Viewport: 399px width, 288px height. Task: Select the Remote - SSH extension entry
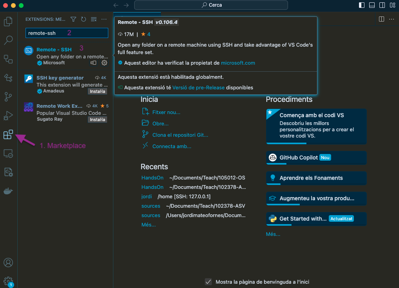[66, 56]
